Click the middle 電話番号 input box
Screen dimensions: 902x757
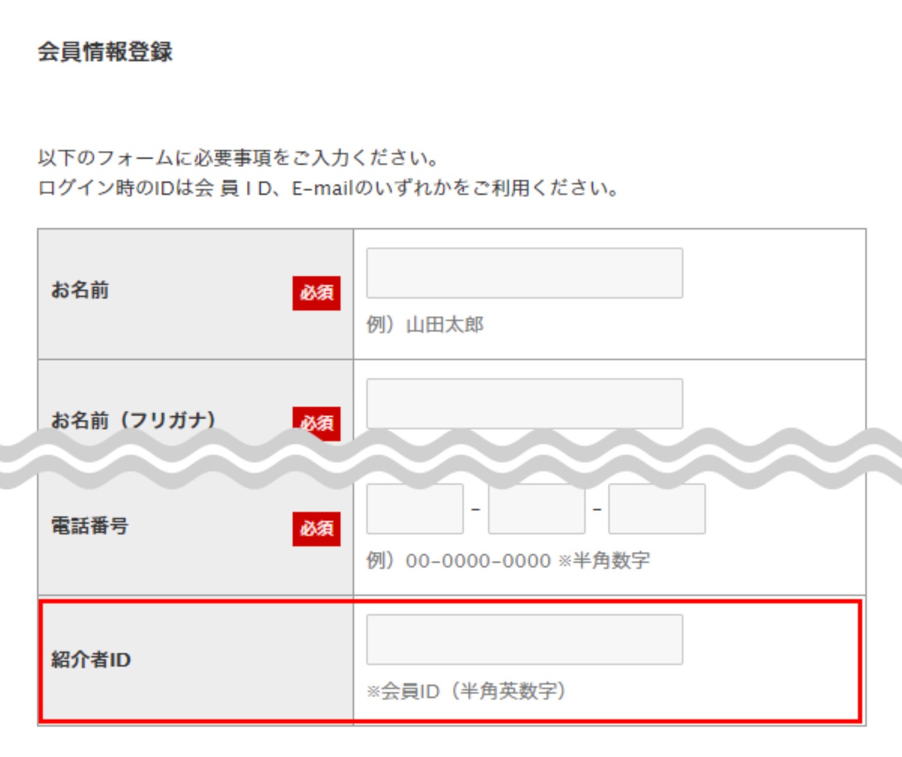pos(536,509)
